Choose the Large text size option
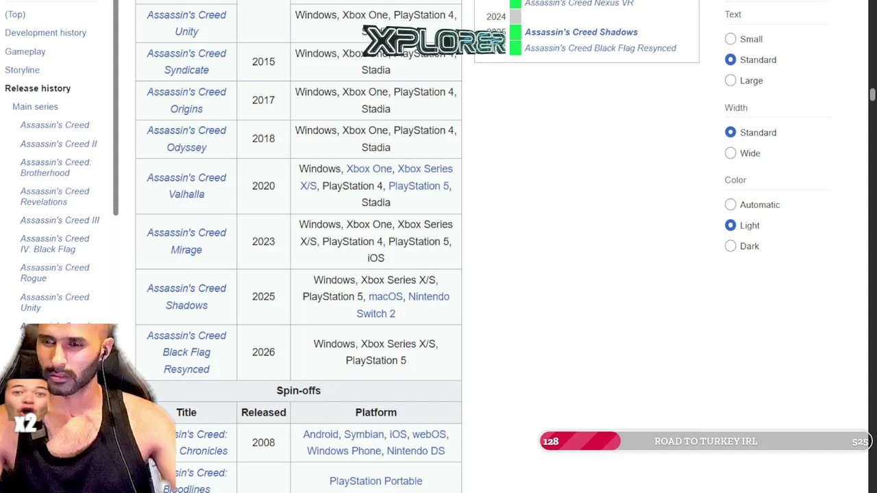877x493 pixels. coord(730,80)
